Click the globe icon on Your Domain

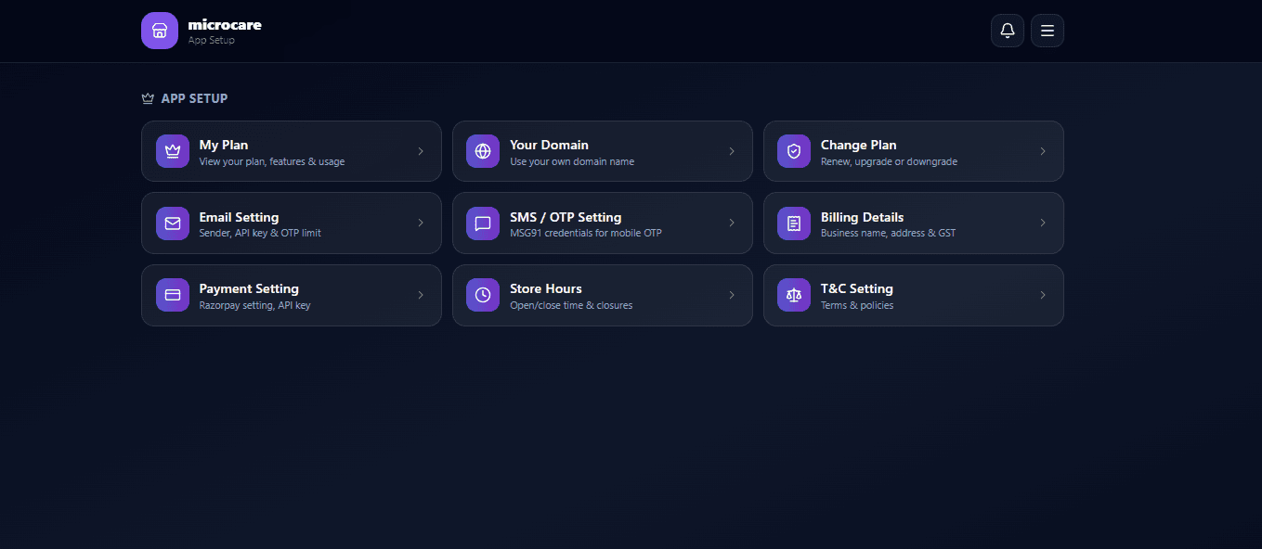click(483, 151)
